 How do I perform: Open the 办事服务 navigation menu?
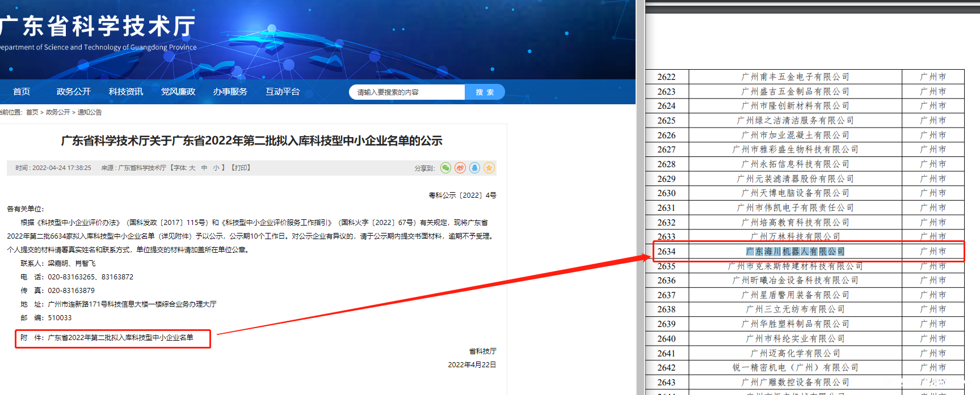tap(230, 92)
